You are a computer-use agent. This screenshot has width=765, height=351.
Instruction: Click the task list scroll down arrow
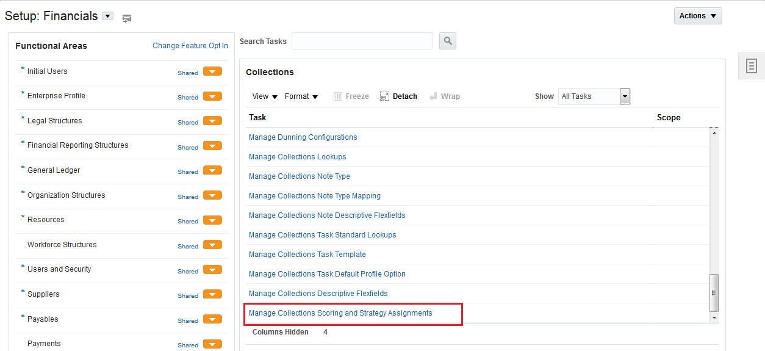click(714, 318)
